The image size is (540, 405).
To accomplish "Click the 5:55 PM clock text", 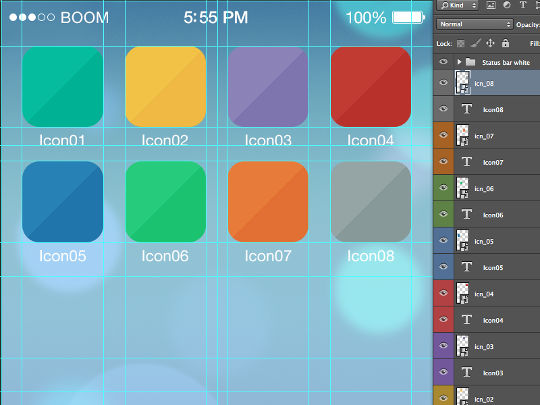I will 215,18.
